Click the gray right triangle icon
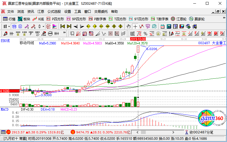 [x=82, y=26]
